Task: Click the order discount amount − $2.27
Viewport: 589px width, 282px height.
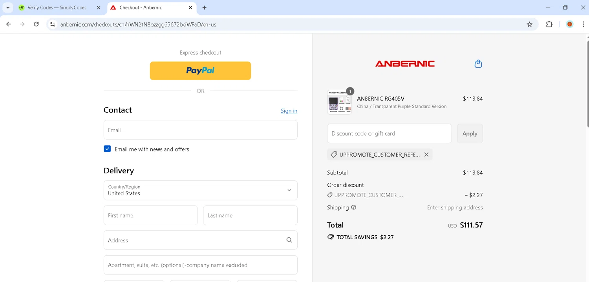Action: (474, 195)
